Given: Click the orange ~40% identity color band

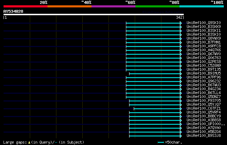Looking at the screenshot, I should tap(70, 6).
